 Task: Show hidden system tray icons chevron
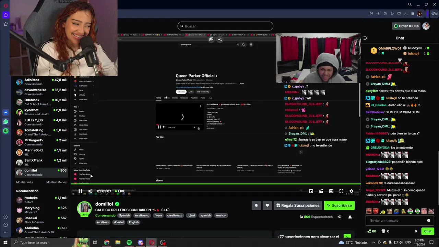[374, 243]
